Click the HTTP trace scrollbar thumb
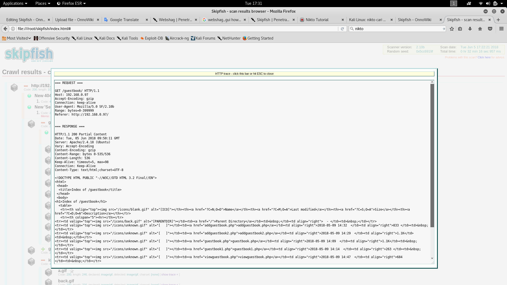Screen dimensions: 507x285 tap(432, 155)
